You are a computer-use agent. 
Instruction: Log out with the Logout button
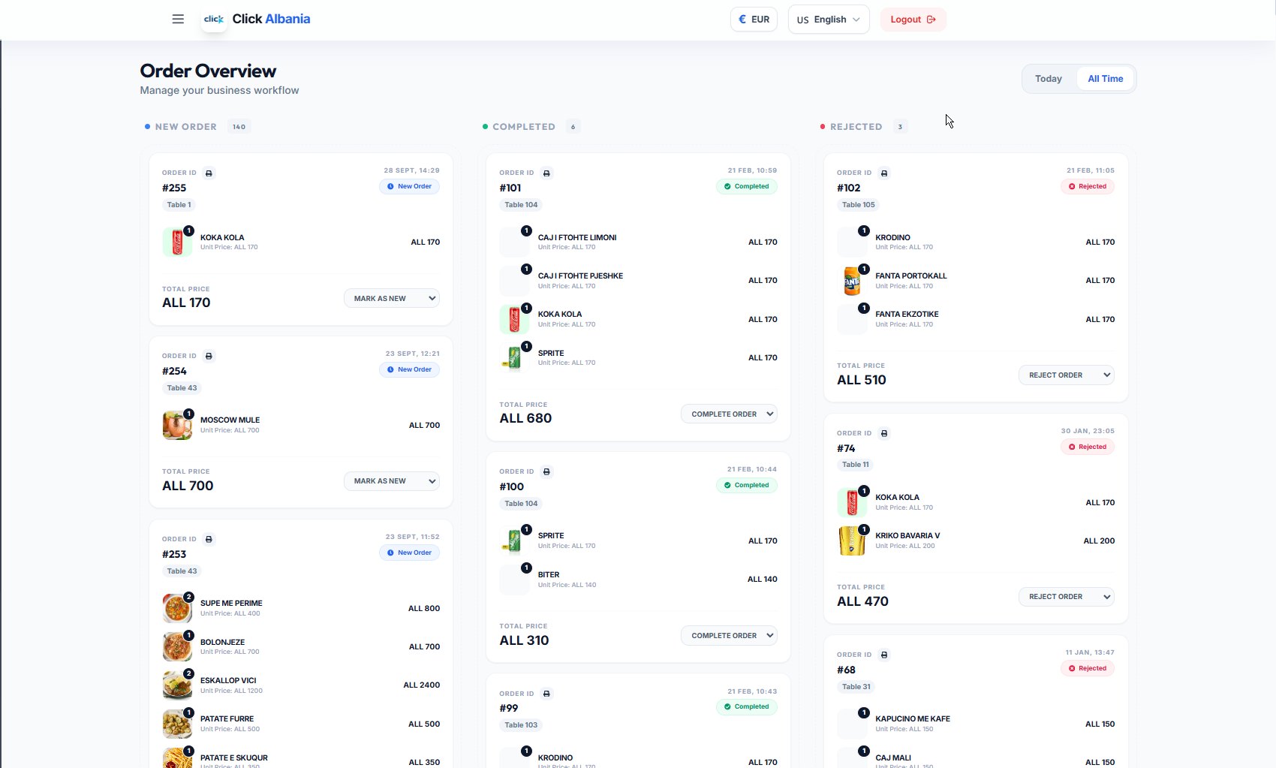point(913,20)
